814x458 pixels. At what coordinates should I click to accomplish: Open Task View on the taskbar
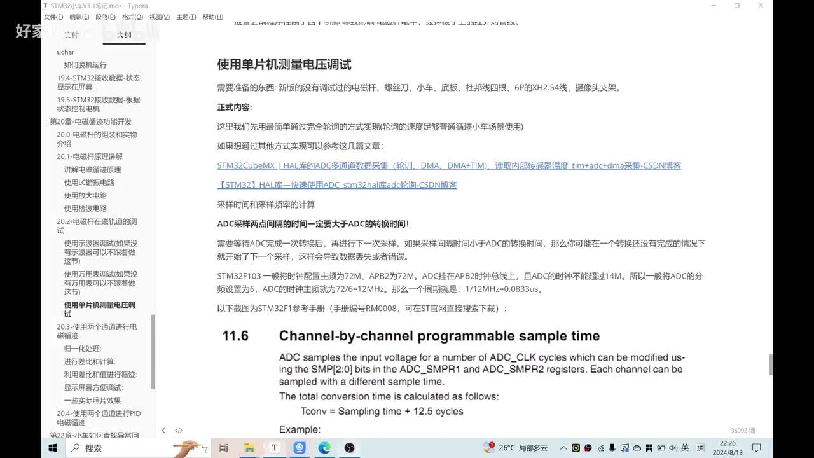point(223,448)
